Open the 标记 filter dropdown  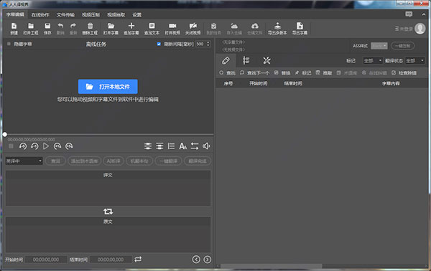tap(372, 61)
